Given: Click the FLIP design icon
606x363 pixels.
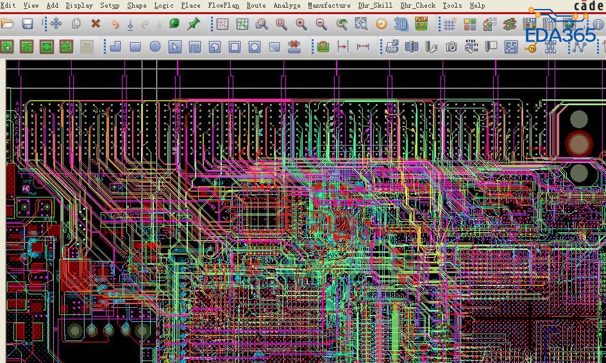Looking at the screenshot, I should 421,24.
